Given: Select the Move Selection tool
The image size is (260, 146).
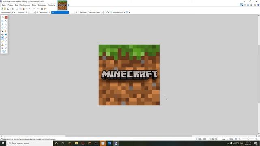Looking at the screenshot, I should [6, 24].
